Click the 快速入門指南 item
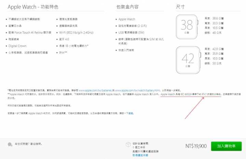This screenshot has height=159, width=246. (x=126, y=50)
